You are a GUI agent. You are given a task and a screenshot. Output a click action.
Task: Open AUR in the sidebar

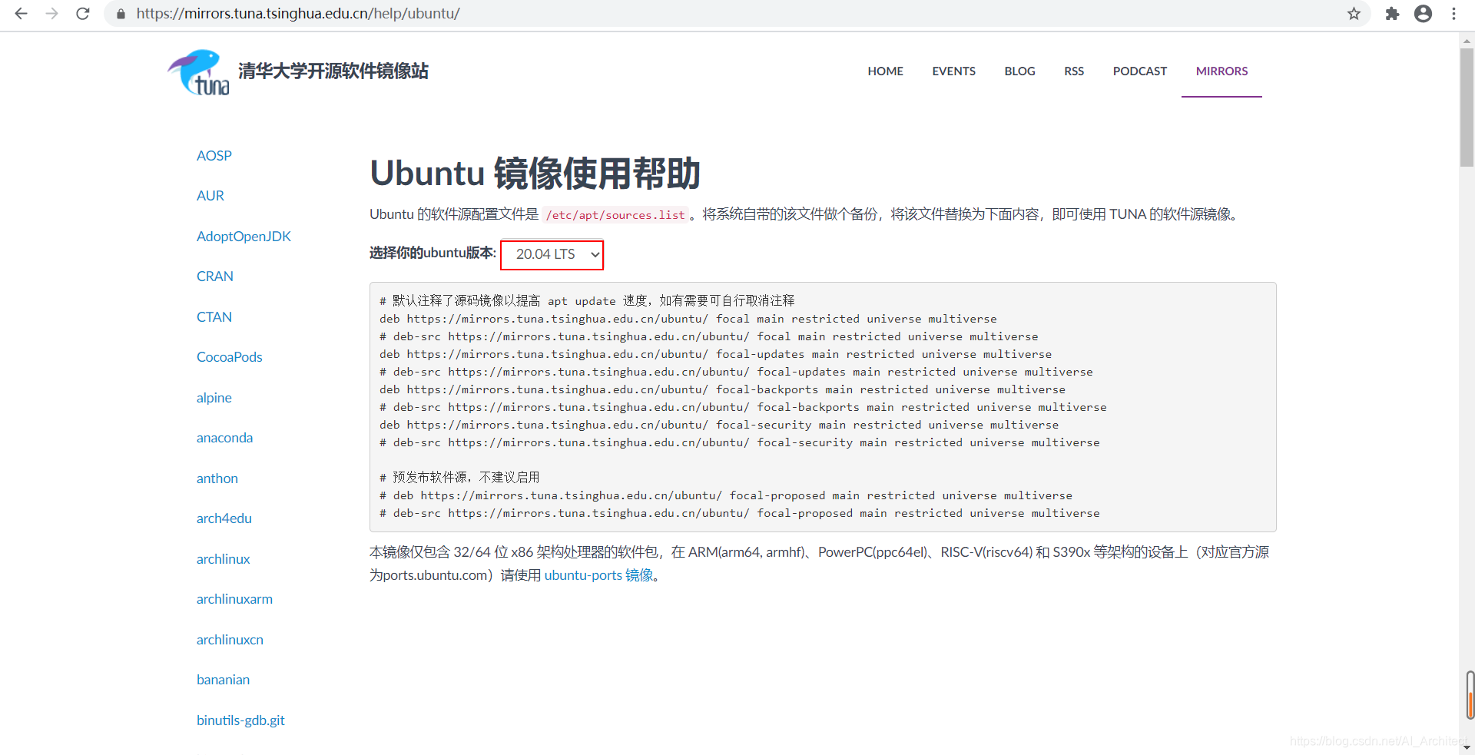210,196
